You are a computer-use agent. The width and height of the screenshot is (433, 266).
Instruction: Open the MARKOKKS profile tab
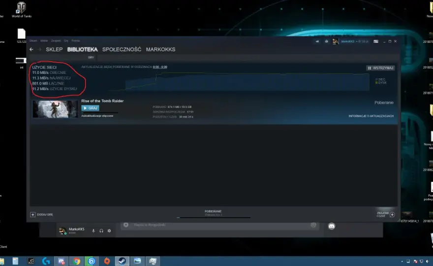(160, 49)
